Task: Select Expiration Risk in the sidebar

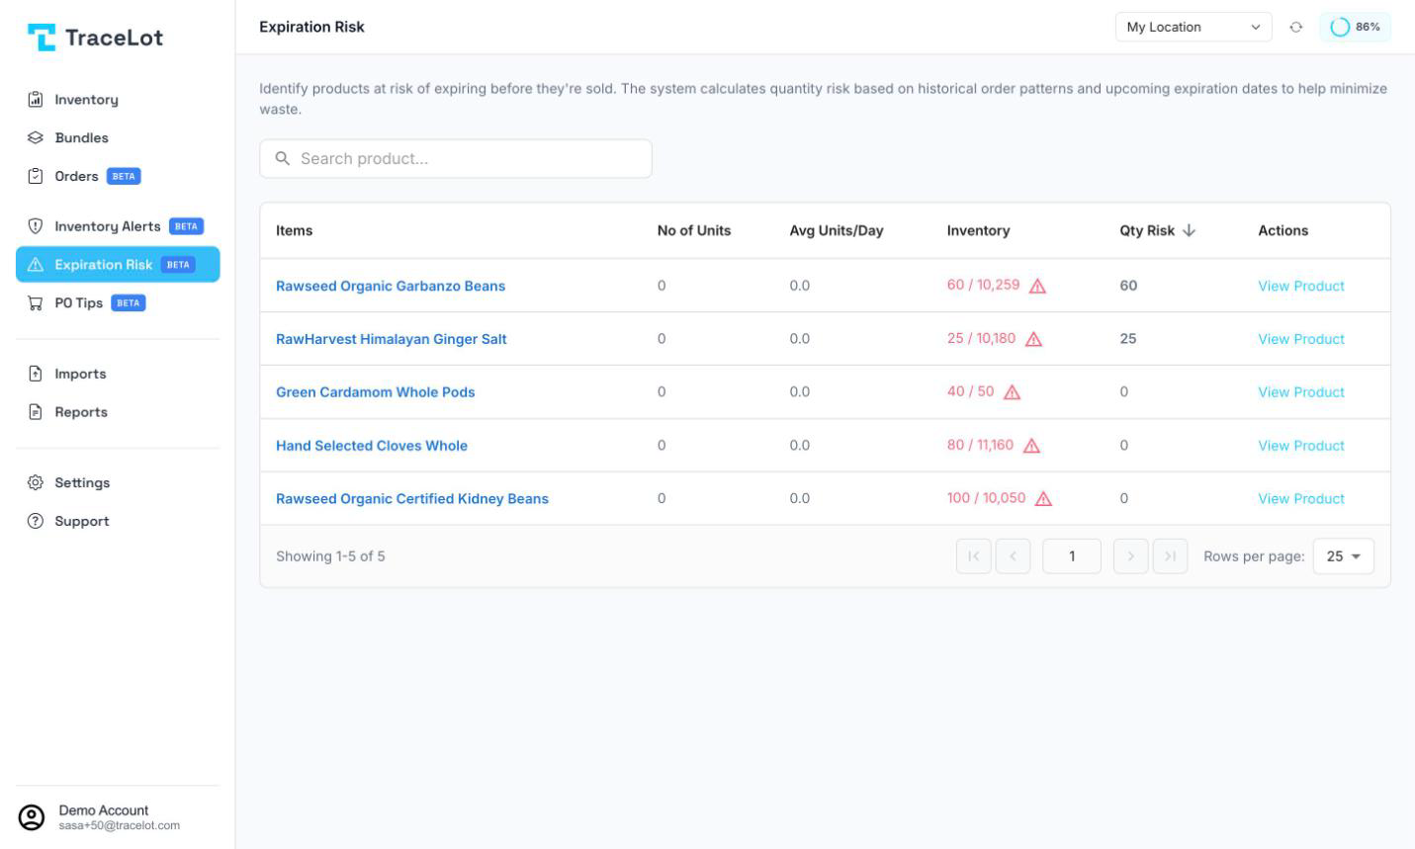Action: (x=118, y=264)
